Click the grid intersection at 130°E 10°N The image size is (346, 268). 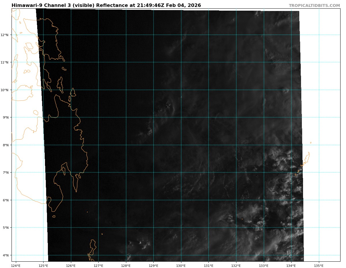181,90
